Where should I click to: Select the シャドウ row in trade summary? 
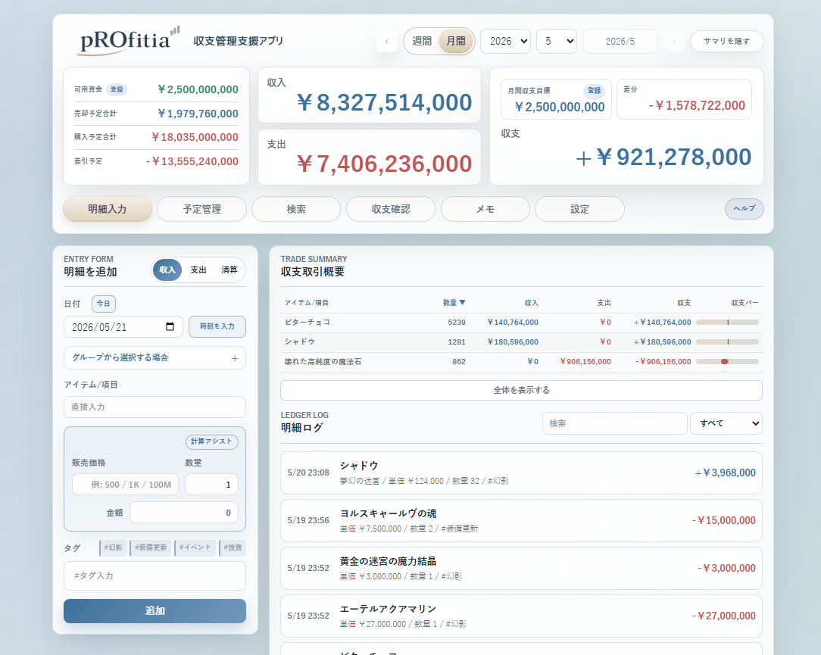[521, 342]
